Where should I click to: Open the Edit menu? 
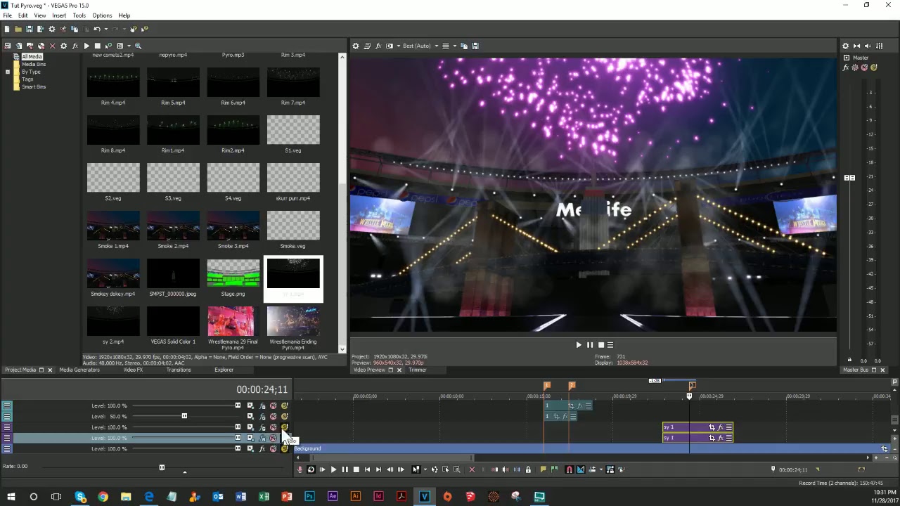click(22, 15)
